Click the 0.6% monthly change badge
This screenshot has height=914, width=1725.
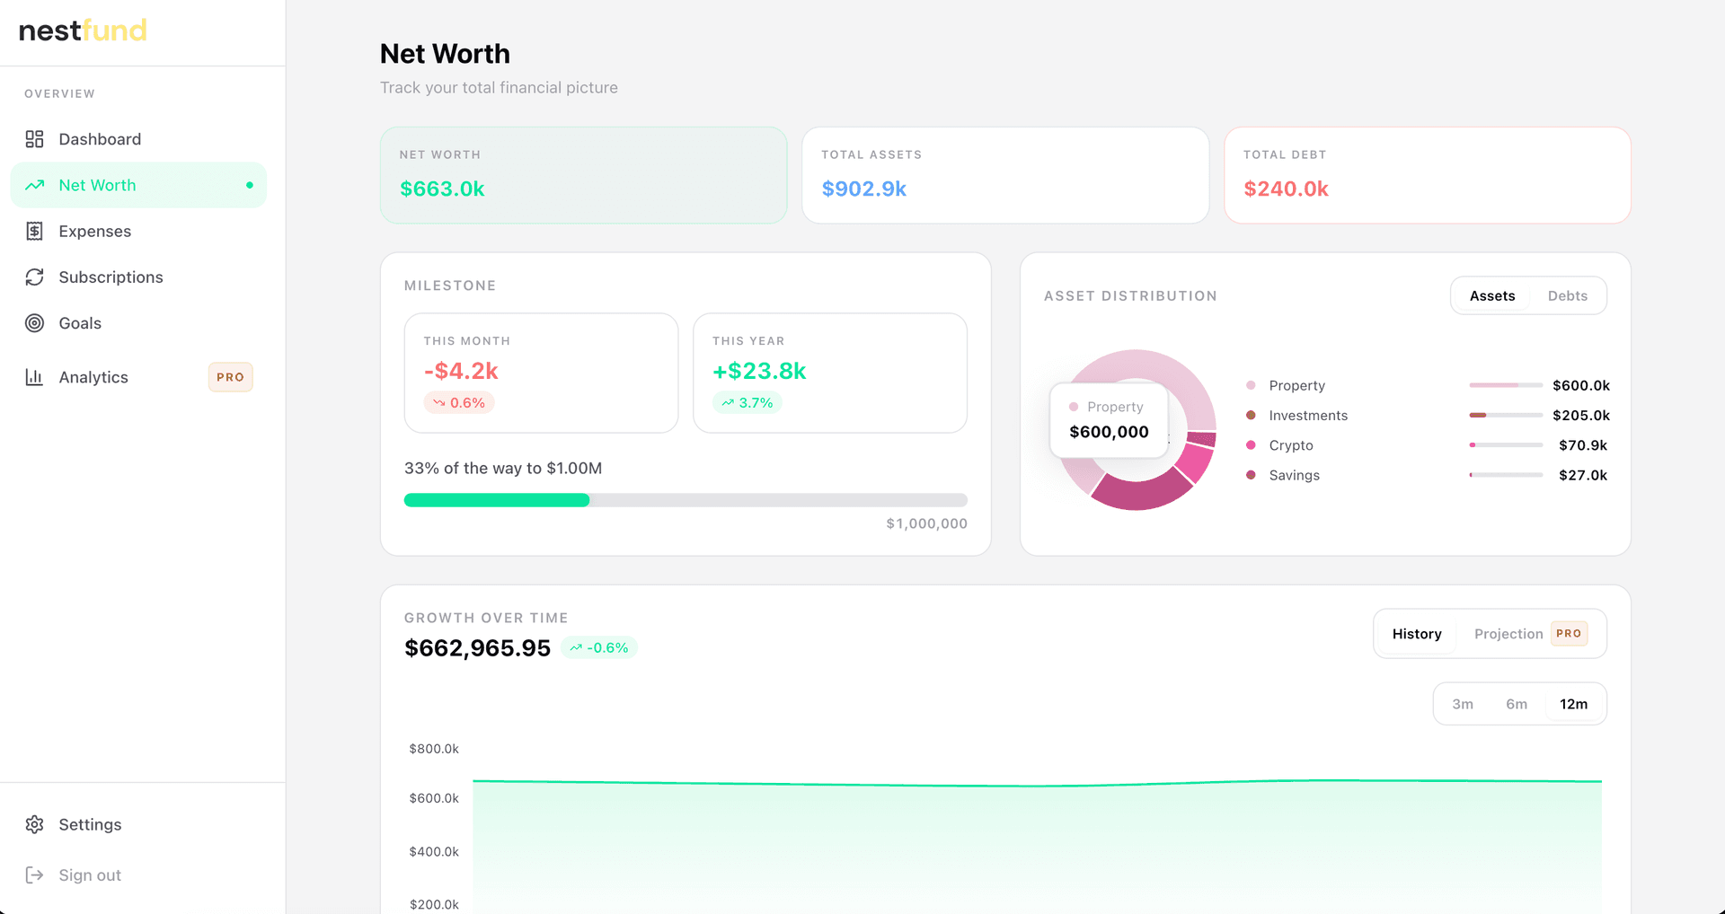[459, 403]
